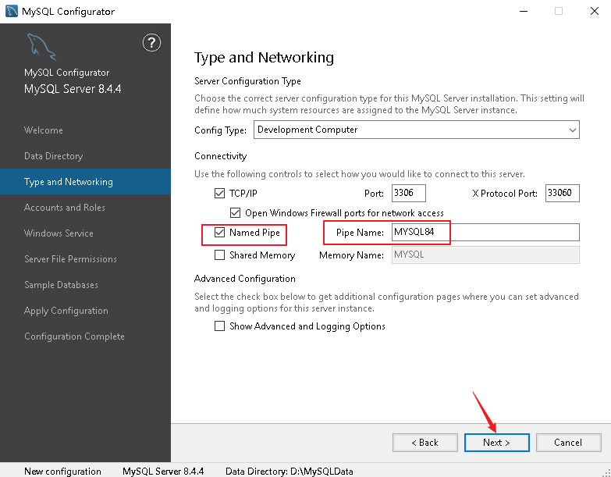Image resolution: width=611 pixels, height=477 pixels.
Task: Disable the Named Pipe checkbox
Action: click(x=220, y=233)
